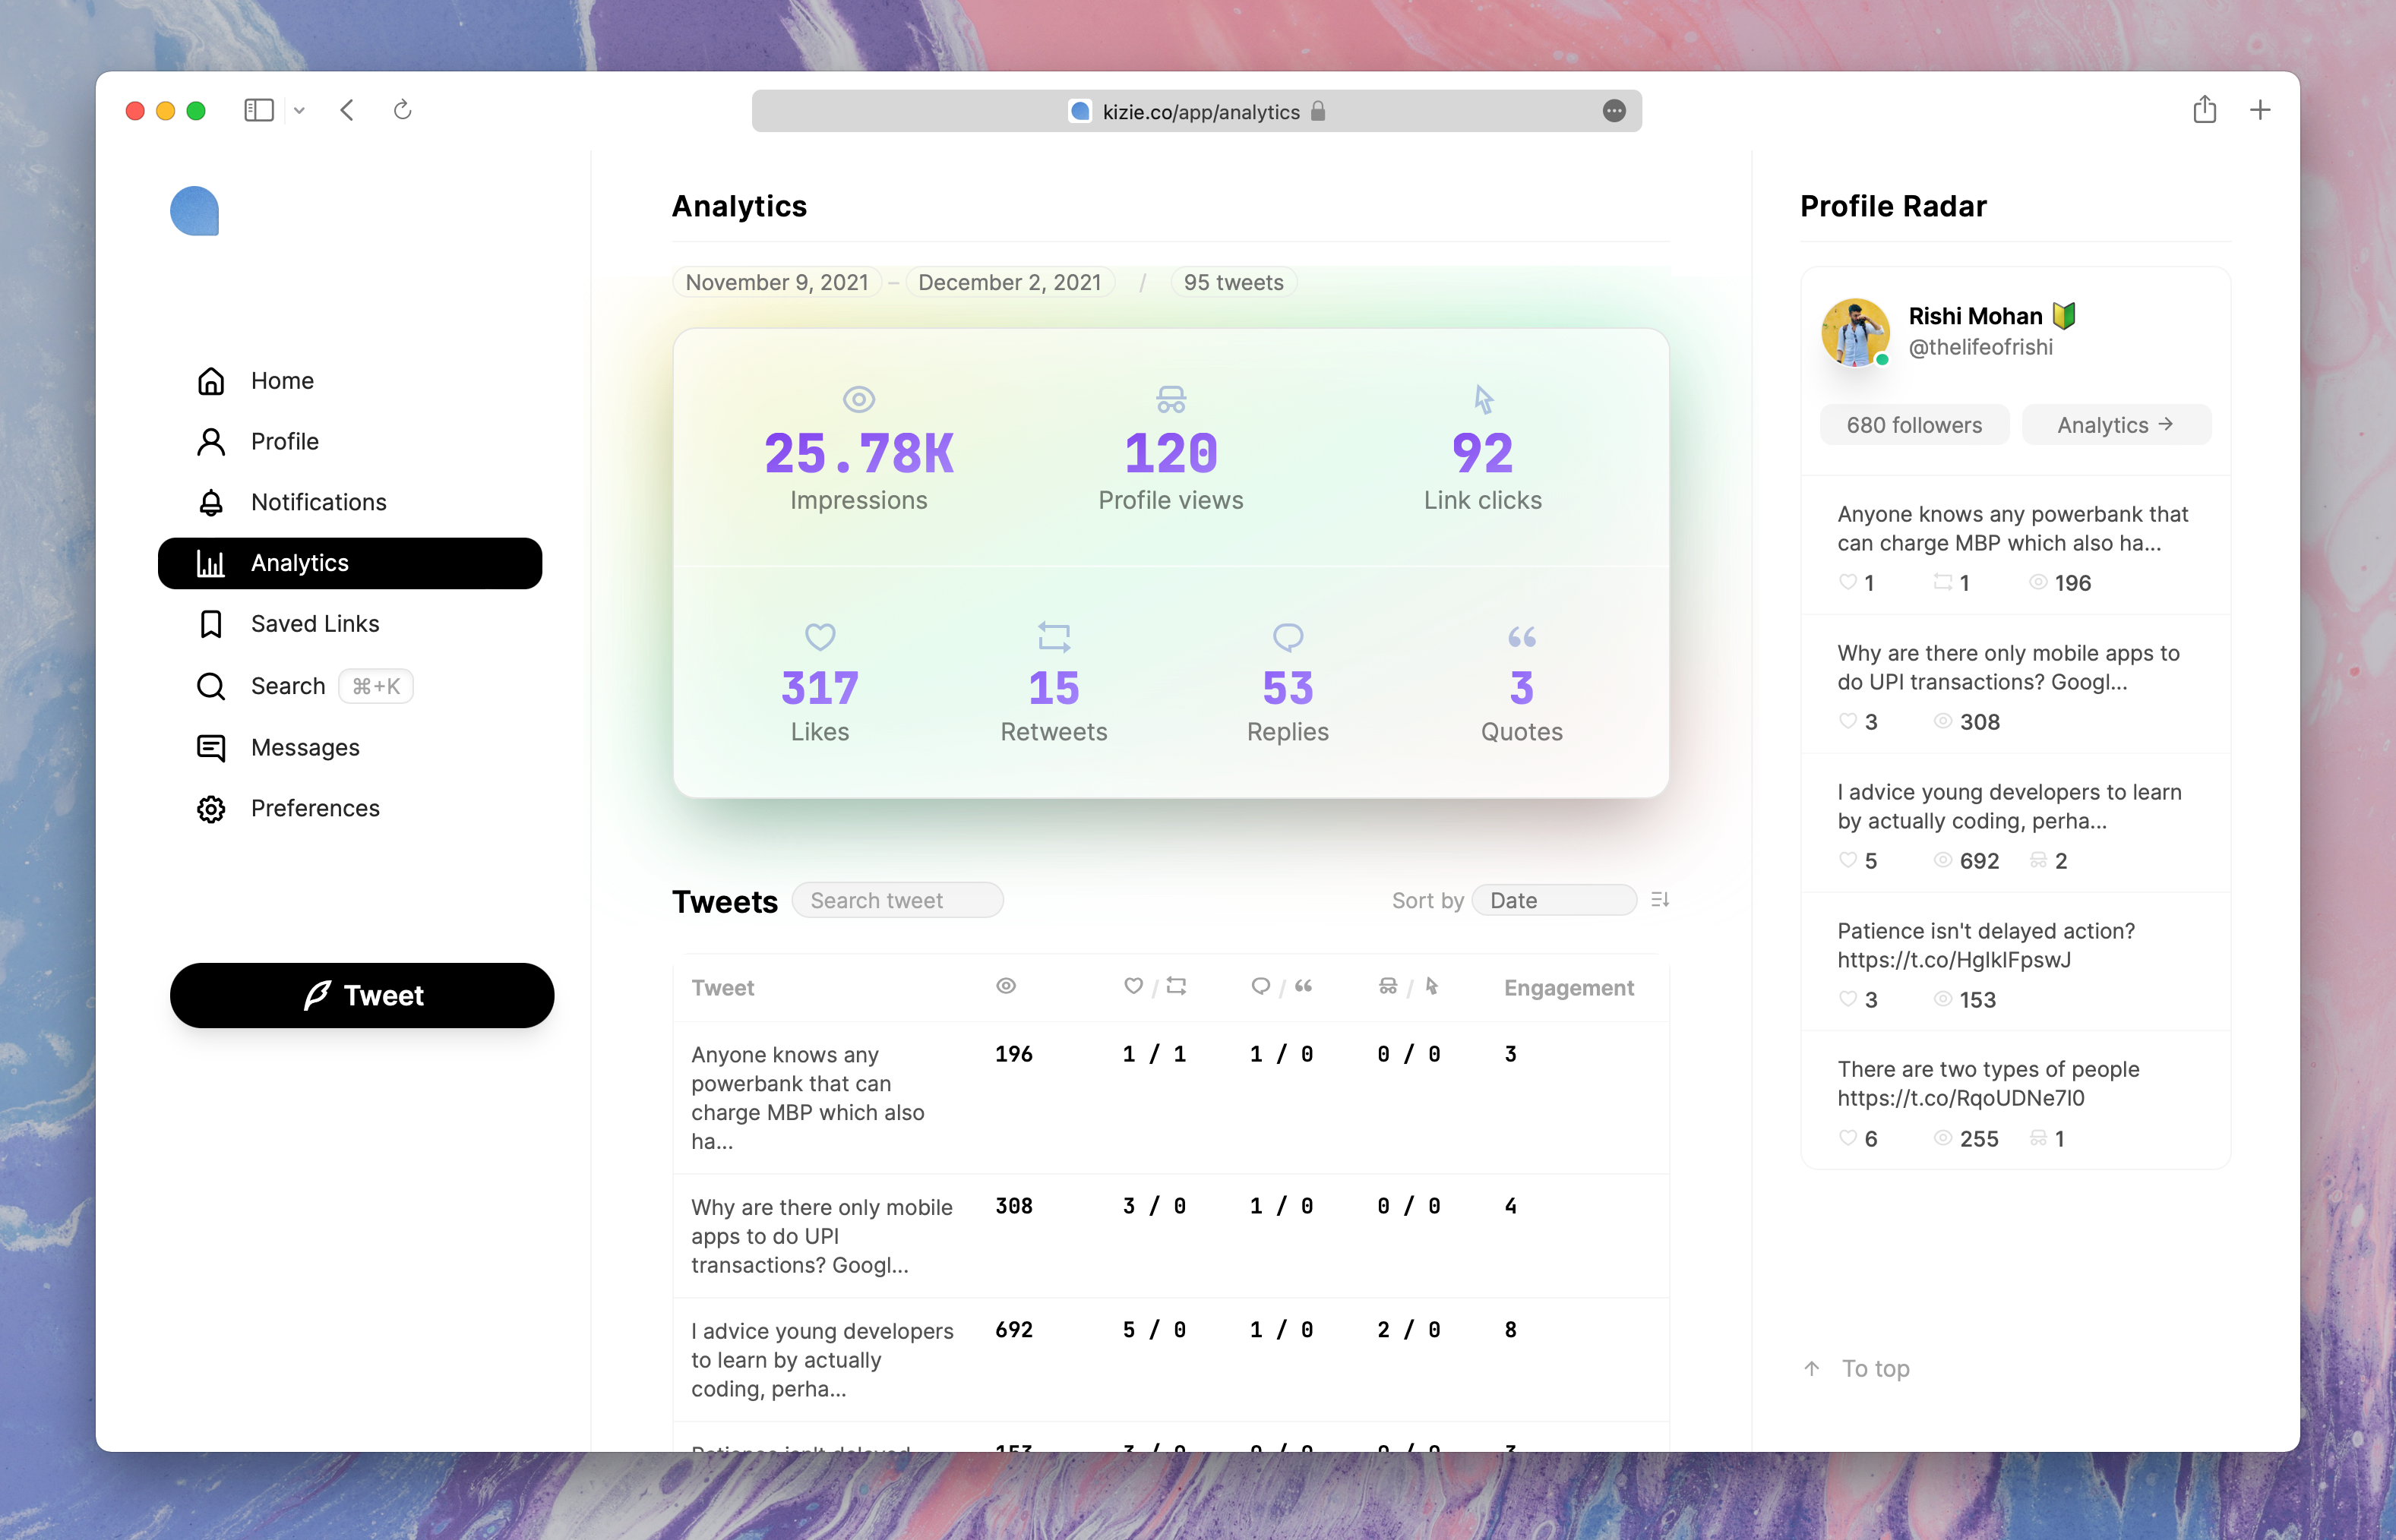
Task: Click Rishi Mohan's profile avatar
Action: [x=1855, y=332]
